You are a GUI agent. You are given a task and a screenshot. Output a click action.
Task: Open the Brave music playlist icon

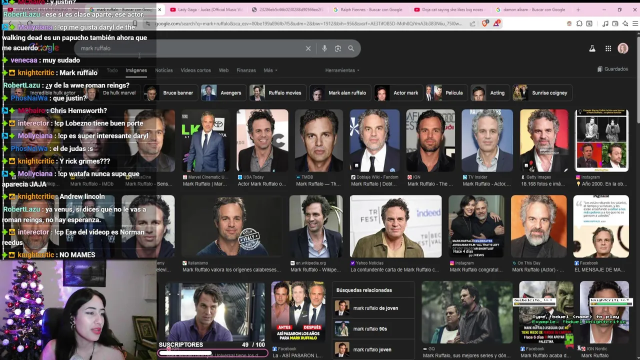click(605, 23)
